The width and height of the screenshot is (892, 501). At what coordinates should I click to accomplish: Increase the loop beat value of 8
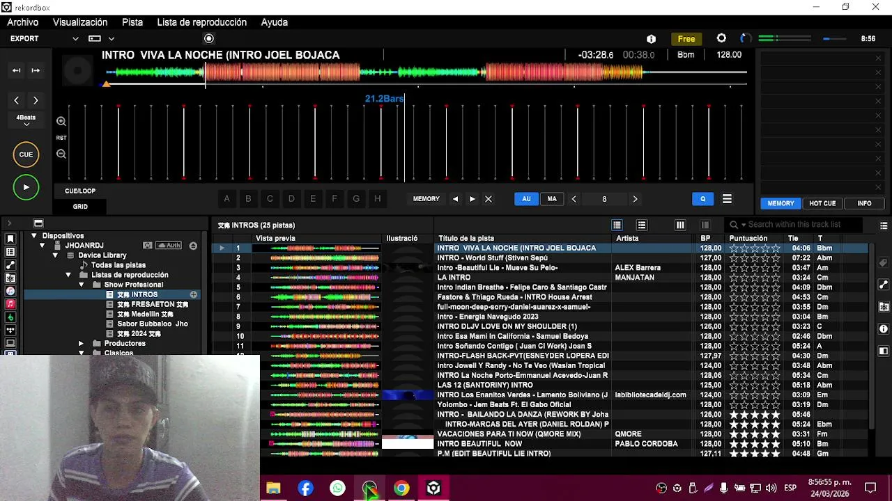635,199
